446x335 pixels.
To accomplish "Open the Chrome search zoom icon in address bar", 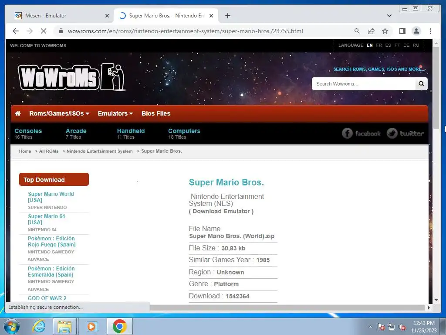I will click(357, 31).
